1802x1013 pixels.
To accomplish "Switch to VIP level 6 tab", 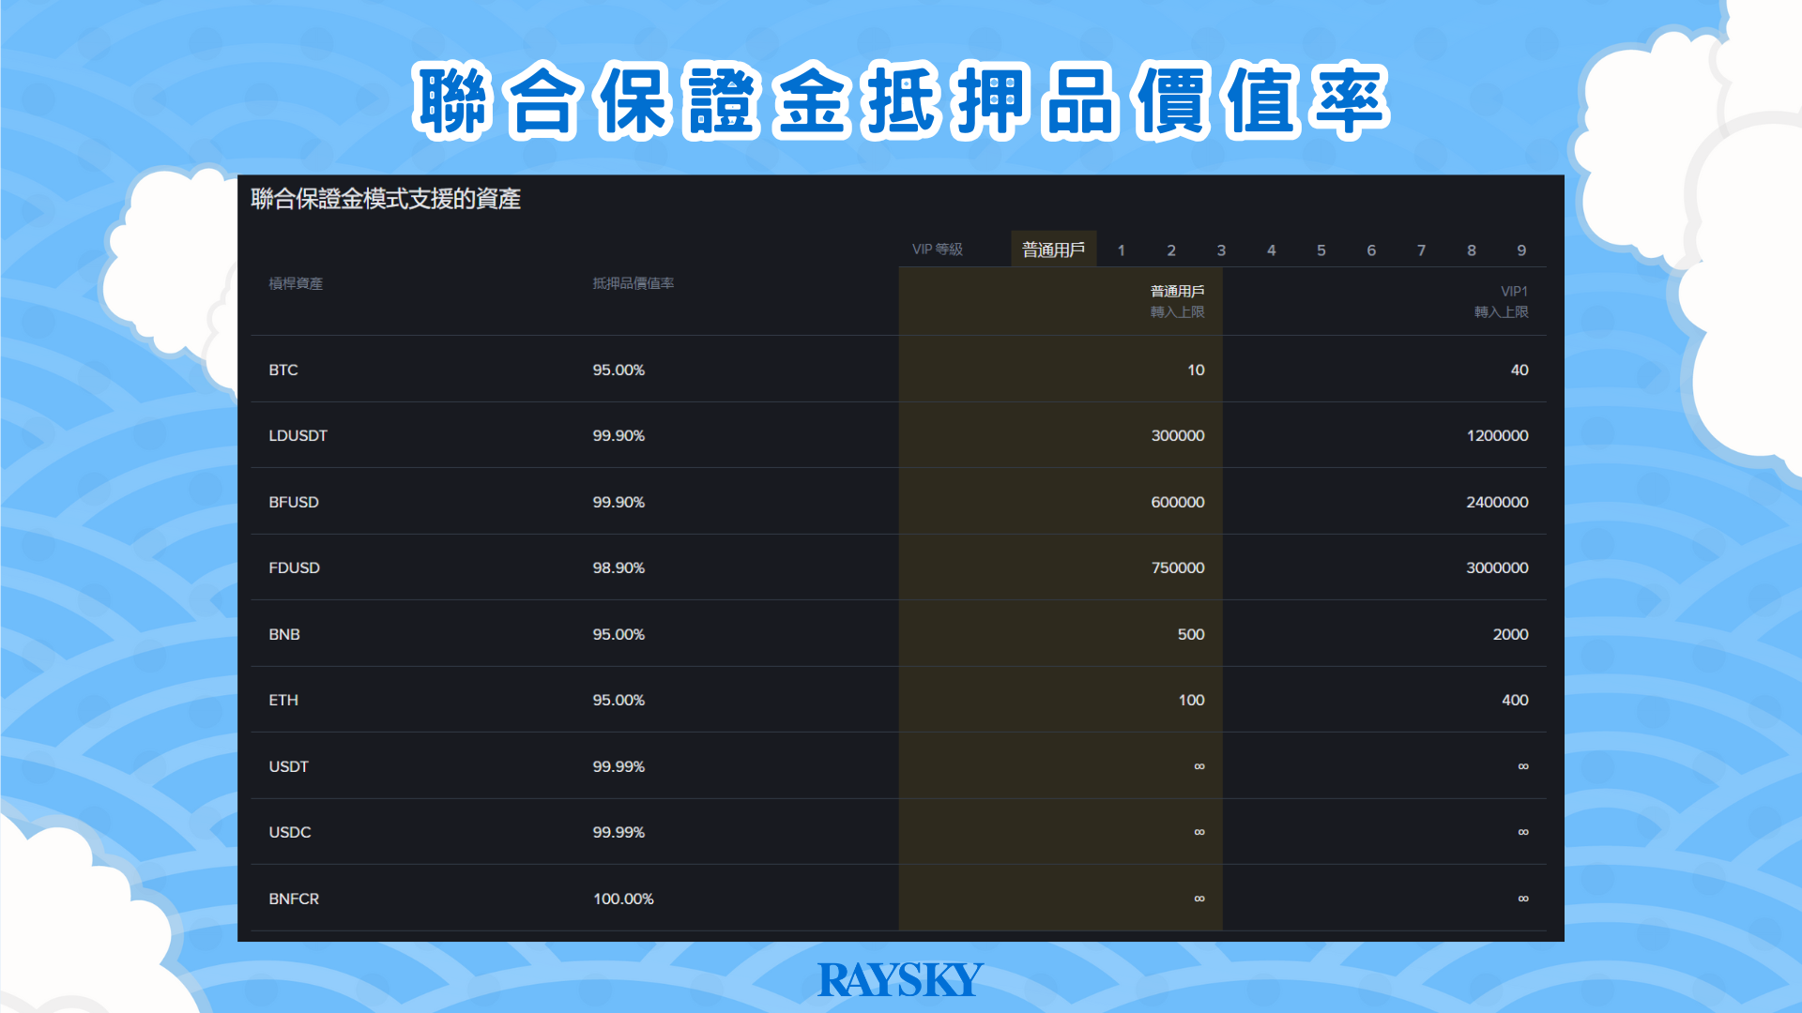I will click(1371, 250).
